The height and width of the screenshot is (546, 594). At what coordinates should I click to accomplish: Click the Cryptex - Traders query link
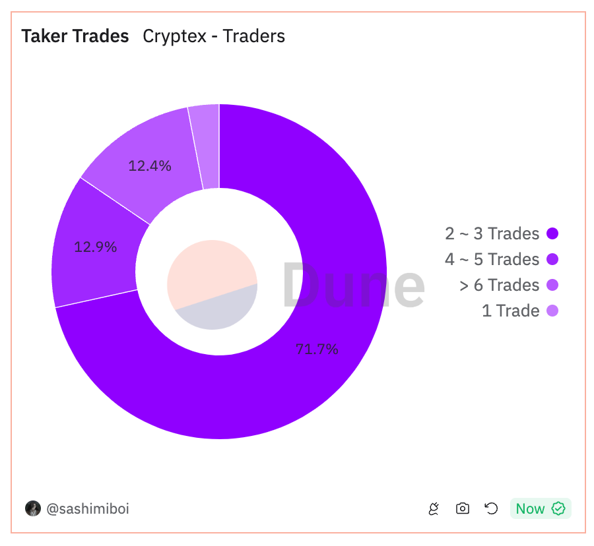click(x=214, y=36)
